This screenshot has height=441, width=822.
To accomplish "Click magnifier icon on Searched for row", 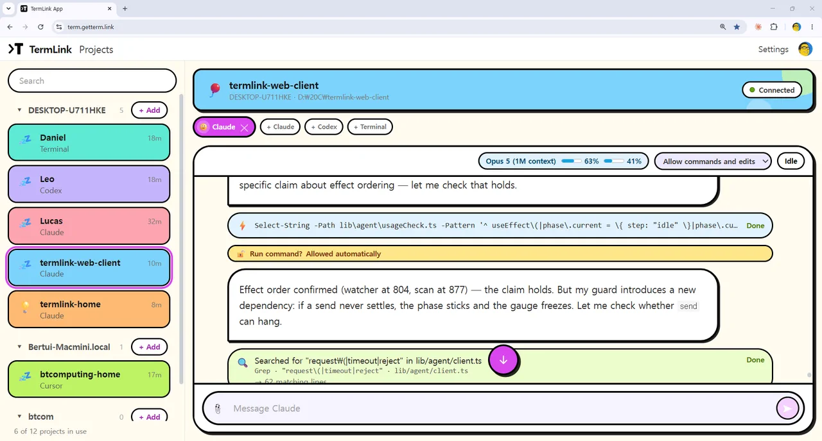I will pyautogui.click(x=243, y=362).
